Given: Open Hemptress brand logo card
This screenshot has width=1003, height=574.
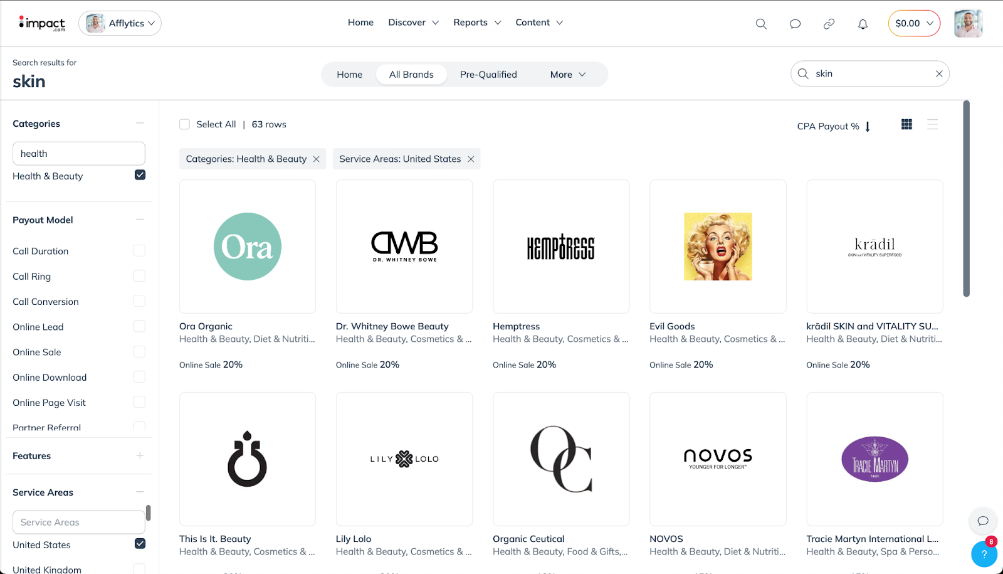Looking at the screenshot, I should pos(561,247).
